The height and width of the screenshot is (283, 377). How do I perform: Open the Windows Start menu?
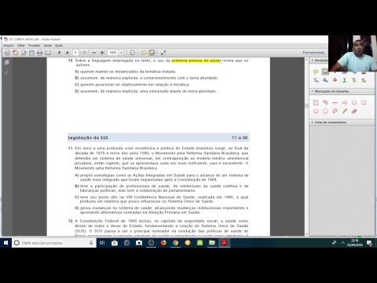point(5,243)
